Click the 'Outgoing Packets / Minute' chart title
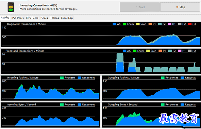This screenshot has width=201, height=129. click(x=123, y=78)
